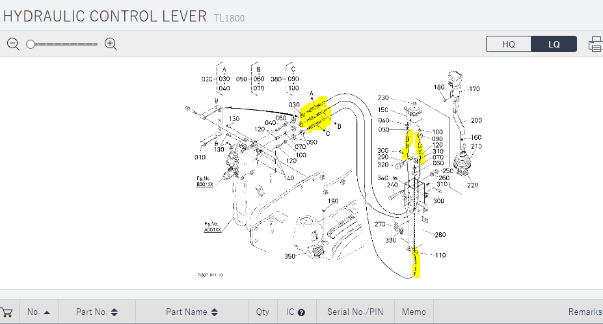Click the TL1800 model label

coord(229,18)
